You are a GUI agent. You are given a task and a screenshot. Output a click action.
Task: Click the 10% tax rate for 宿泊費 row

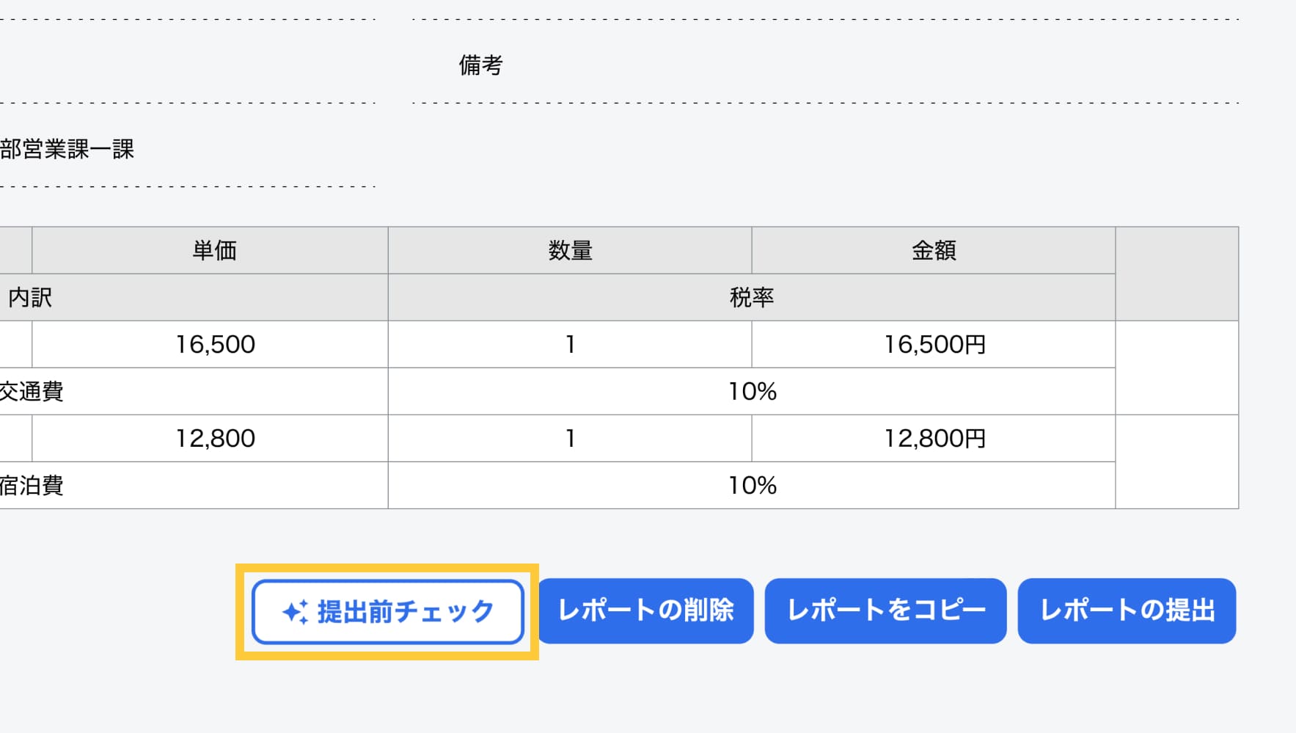click(x=752, y=485)
